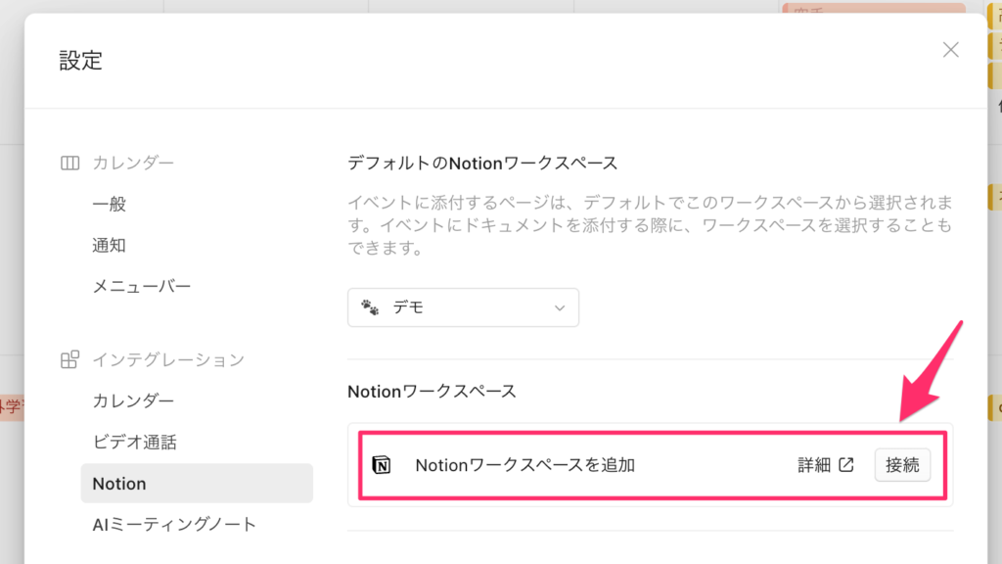Click the 設定 dialog title
The width and height of the screenshot is (1002, 564).
pyautogui.click(x=81, y=61)
